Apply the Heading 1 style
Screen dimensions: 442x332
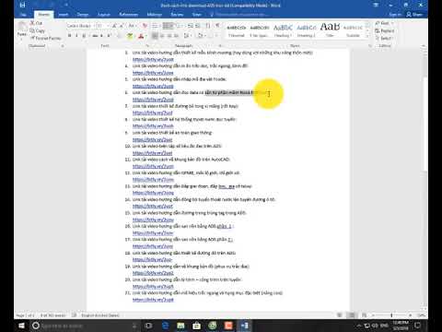[283, 30]
